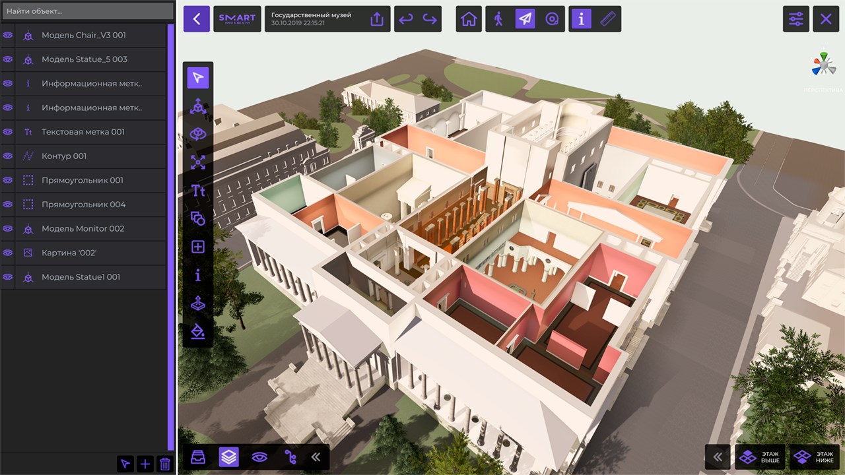The width and height of the screenshot is (845, 475).
Task: Click the select-object arrow below the object list
Action: pyautogui.click(x=125, y=464)
